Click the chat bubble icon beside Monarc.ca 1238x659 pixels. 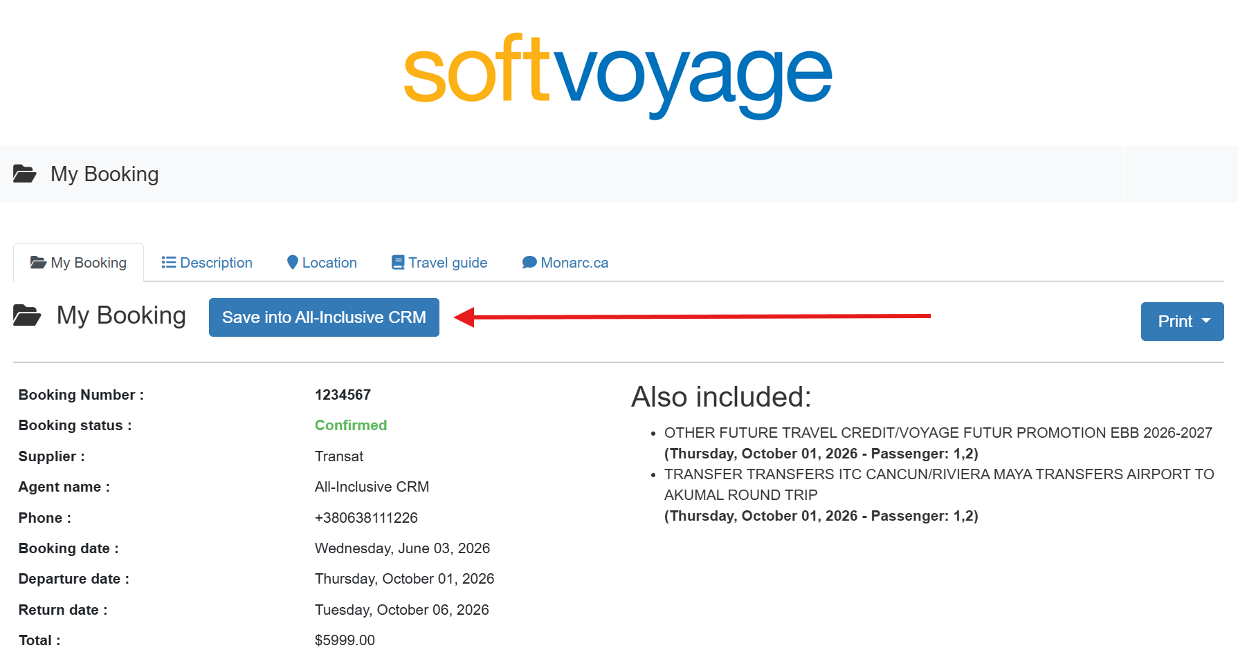pos(529,262)
